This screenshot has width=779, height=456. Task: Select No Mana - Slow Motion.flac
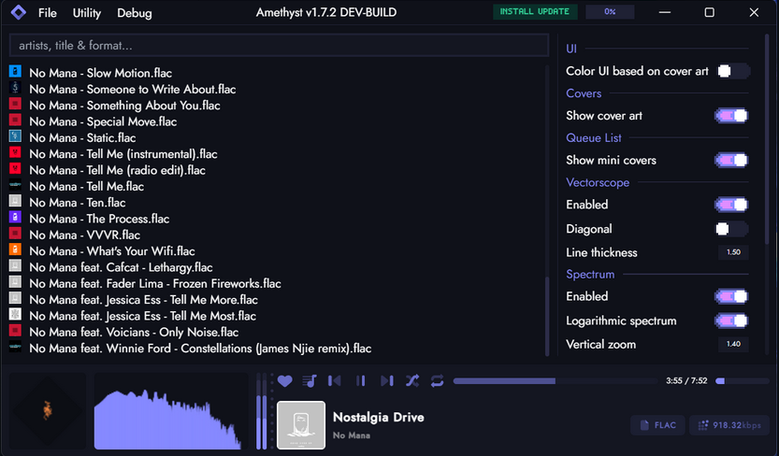coord(100,73)
